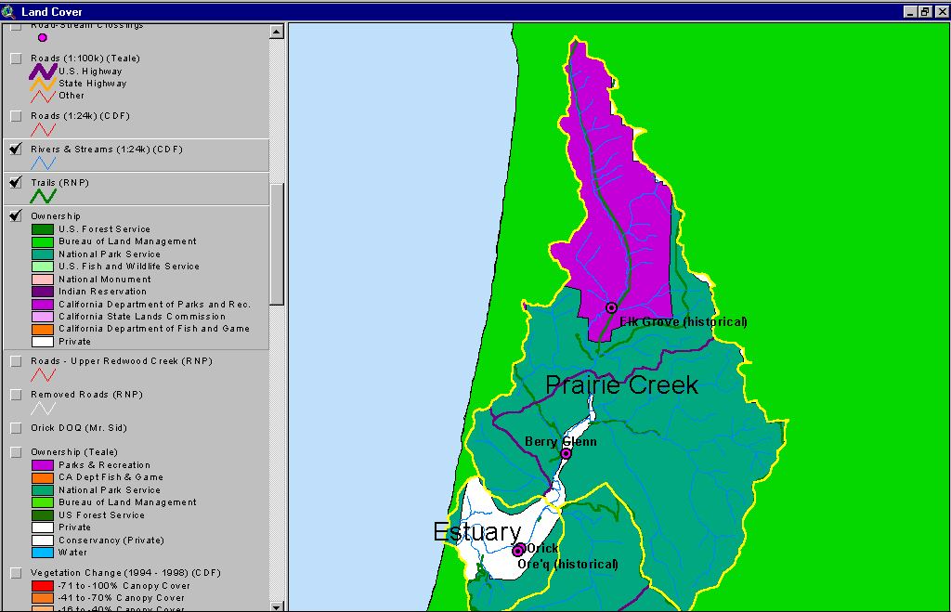Click the Trails (RNP) layer name

tap(59, 183)
